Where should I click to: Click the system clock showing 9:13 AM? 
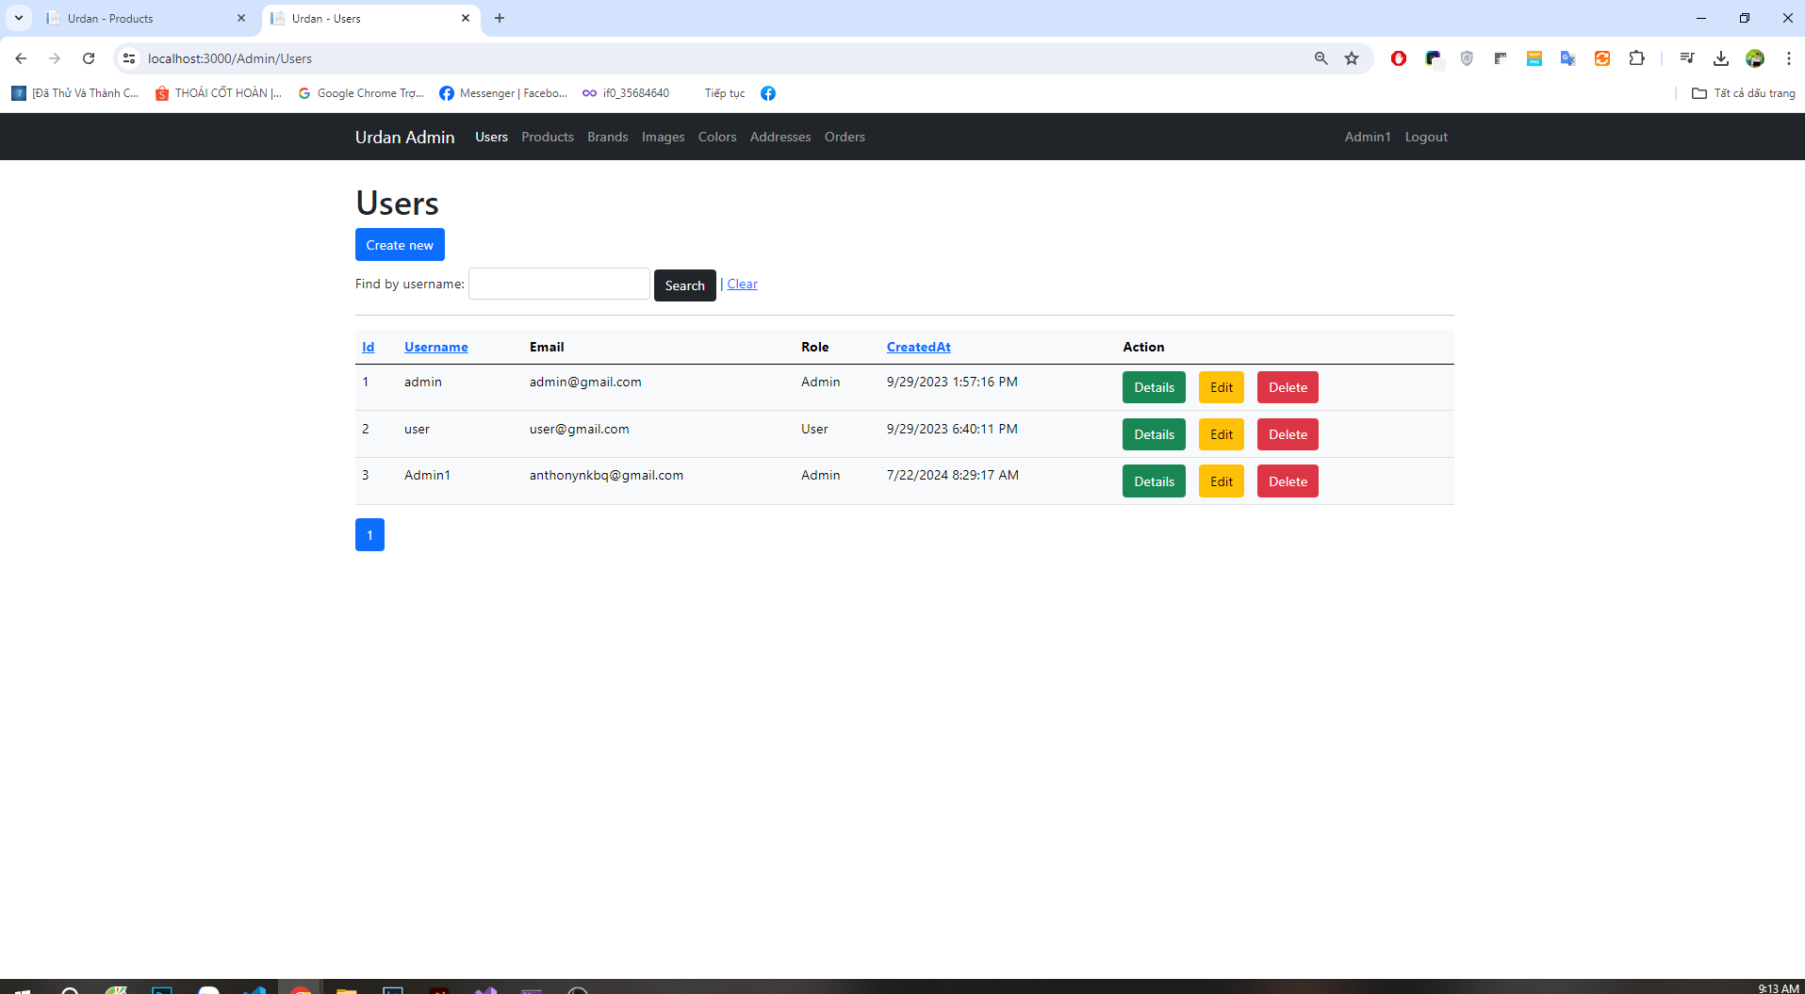(x=1778, y=988)
